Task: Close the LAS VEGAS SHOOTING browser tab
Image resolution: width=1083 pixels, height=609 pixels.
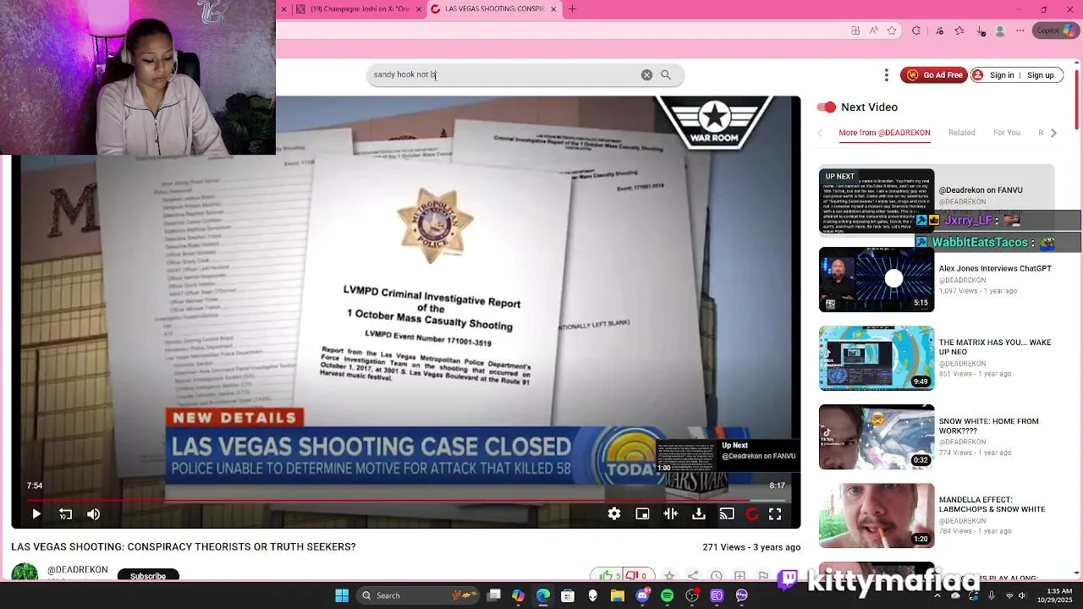Action: (553, 9)
